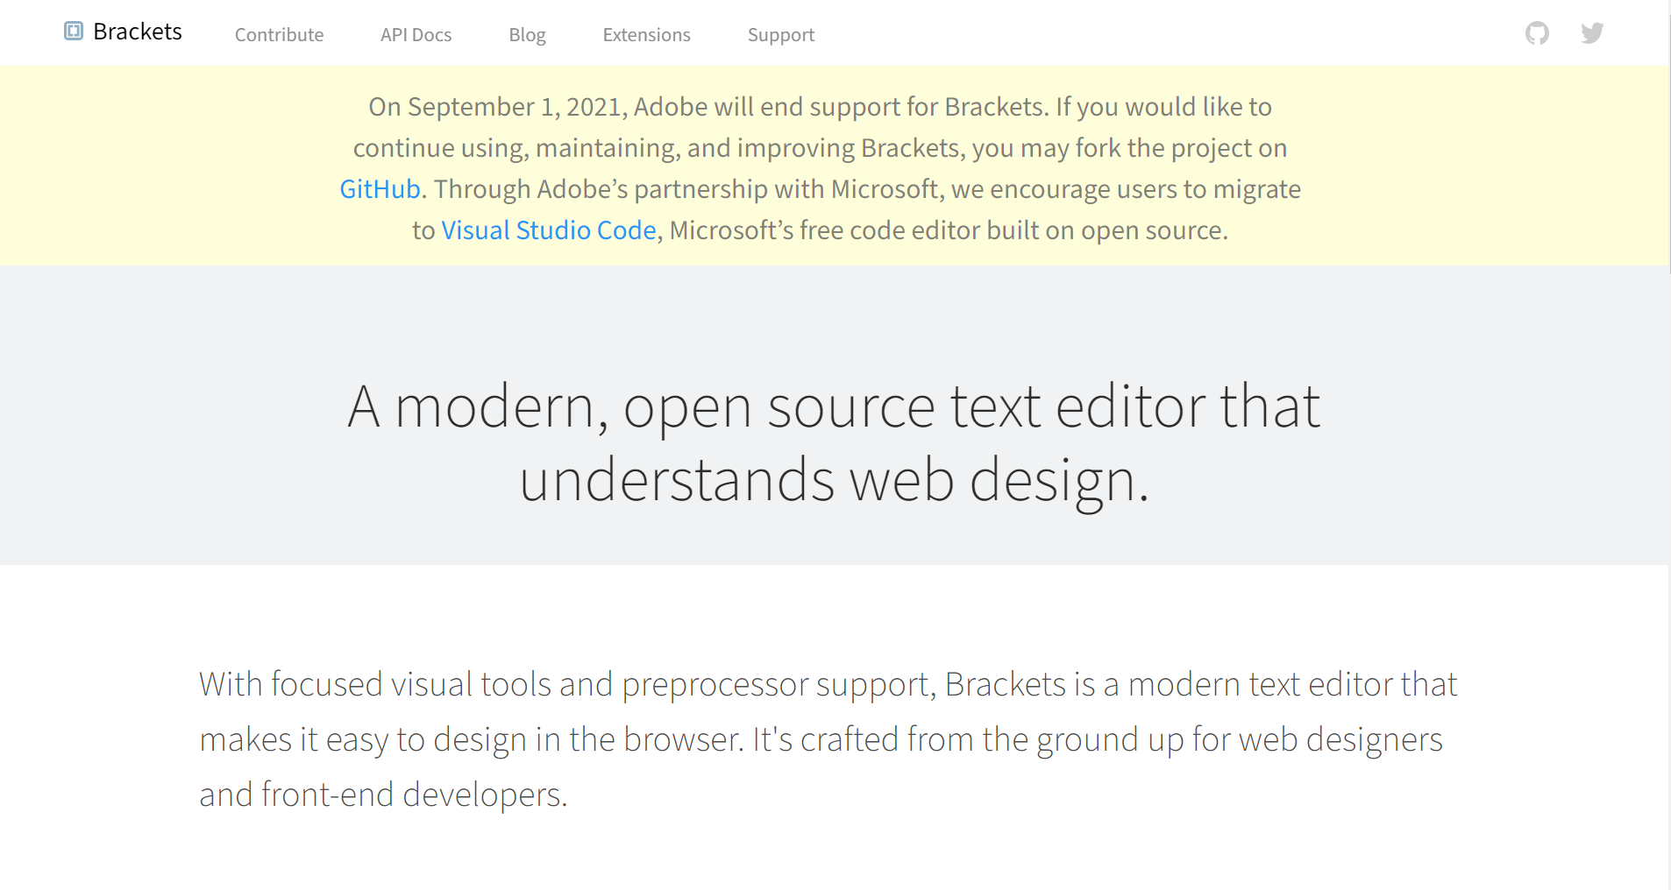Visit the Brackets Twitter via the bird icon
This screenshot has width=1671, height=890.
point(1592,32)
